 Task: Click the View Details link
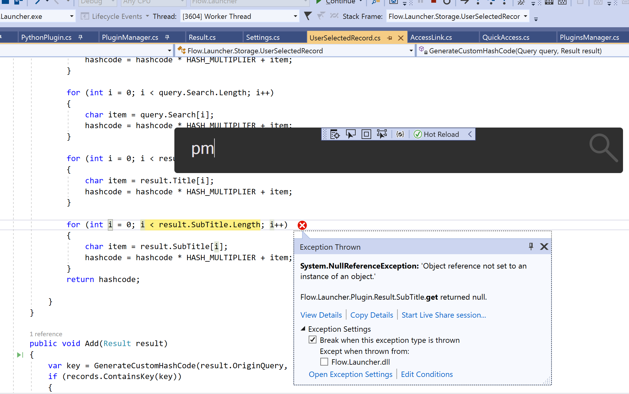[321, 315]
